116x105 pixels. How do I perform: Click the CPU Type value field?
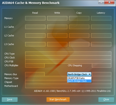click(68, 54)
